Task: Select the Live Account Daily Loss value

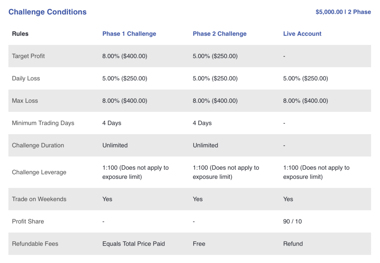Action: pyautogui.click(x=306, y=79)
